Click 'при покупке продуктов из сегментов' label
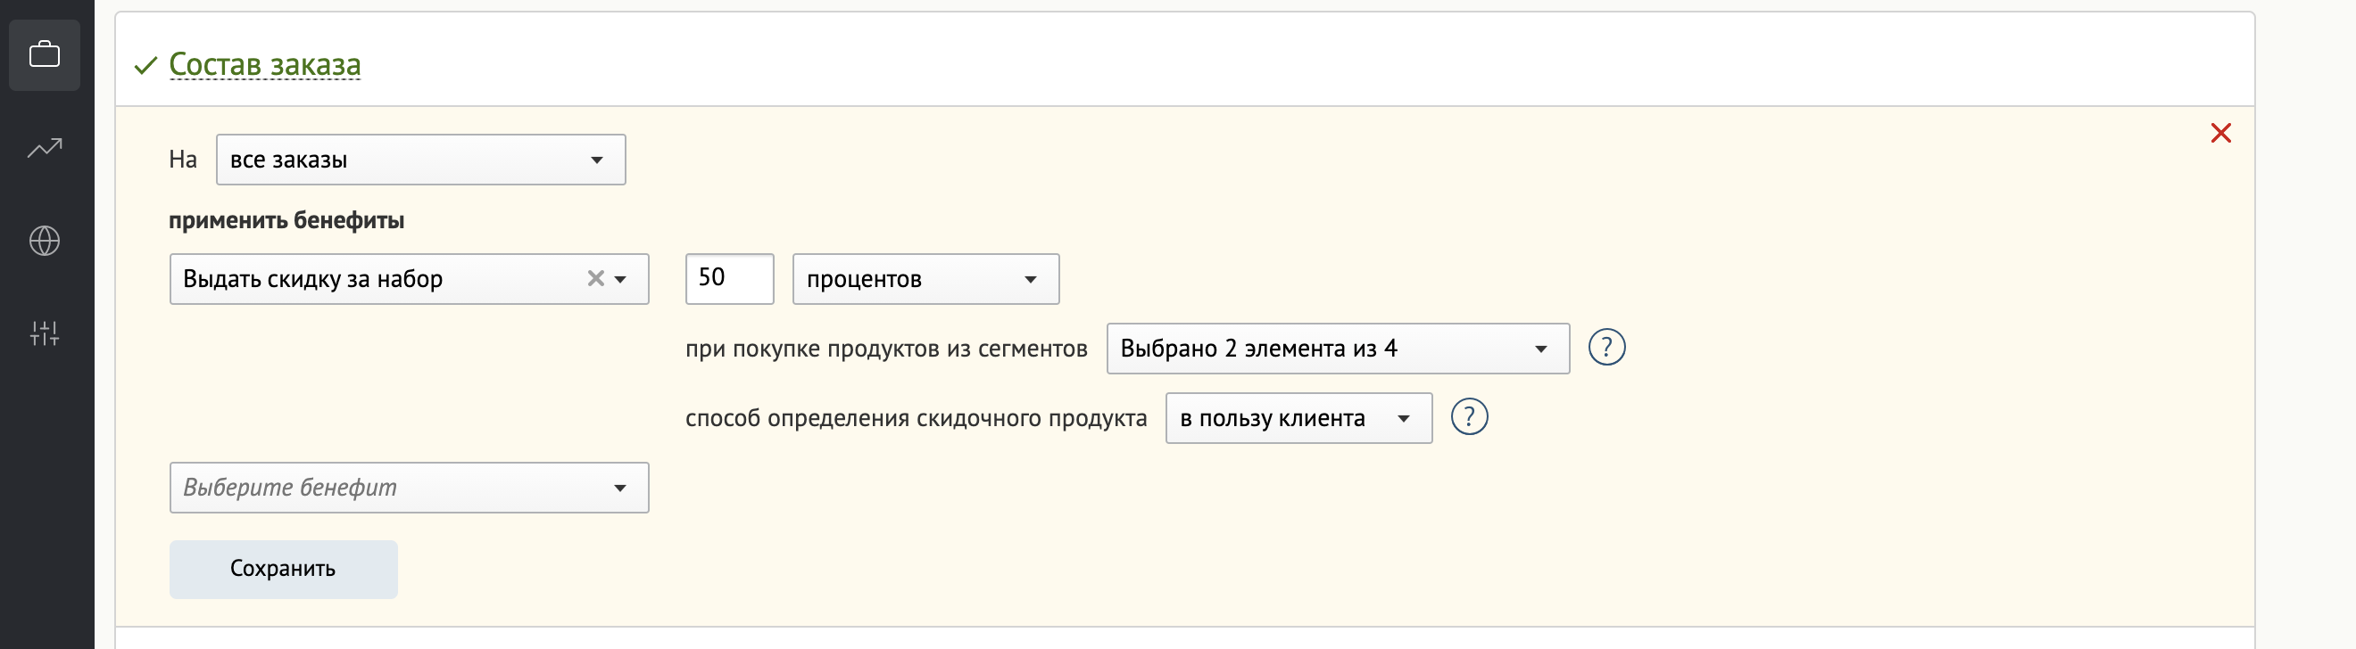Image resolution: width=2356 pixels, height=649 pixels. 886,349
